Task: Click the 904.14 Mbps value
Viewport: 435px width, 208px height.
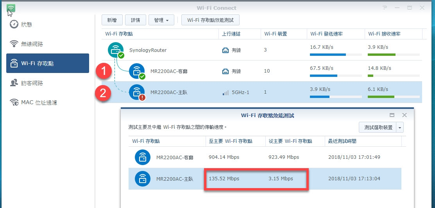Action: [x=224, y=157]
